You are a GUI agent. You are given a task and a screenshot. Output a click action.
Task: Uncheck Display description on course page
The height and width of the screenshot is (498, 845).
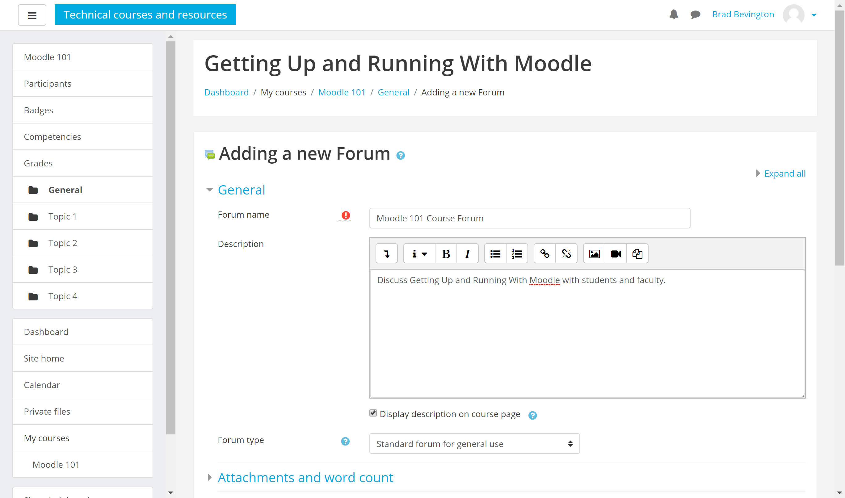[x=373, y=413]
